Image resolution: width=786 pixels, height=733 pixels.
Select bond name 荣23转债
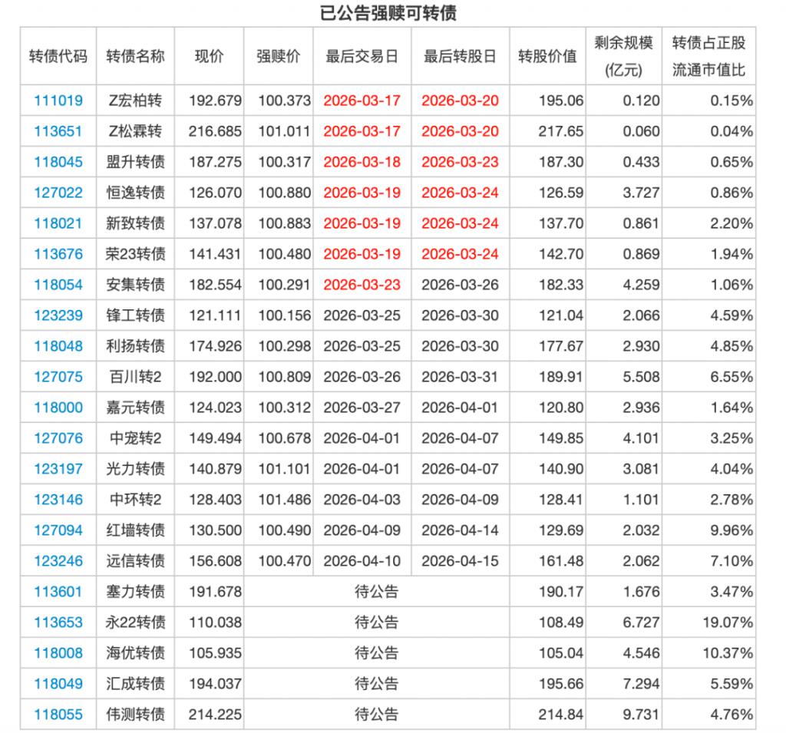point(135,254)
